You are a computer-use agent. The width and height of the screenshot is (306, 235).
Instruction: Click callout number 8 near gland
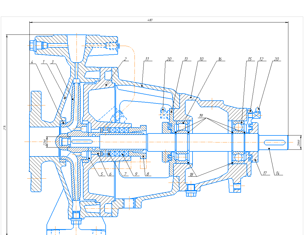click(147, 174)
